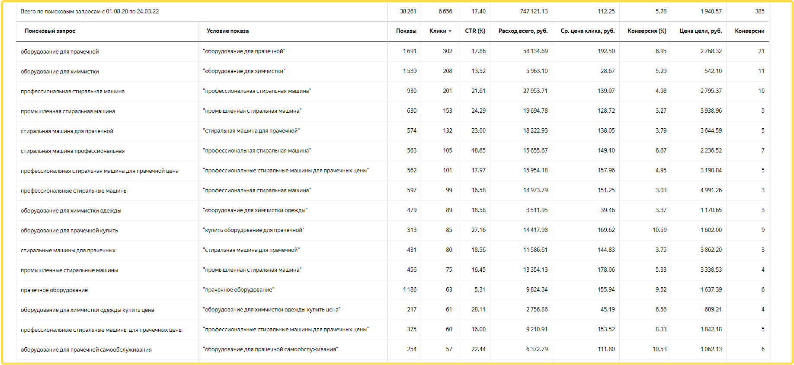This screenshot has width=794, height=365.
Task: Click the search query прачечное оборудование in the first column
Action: tap(54, 290)
